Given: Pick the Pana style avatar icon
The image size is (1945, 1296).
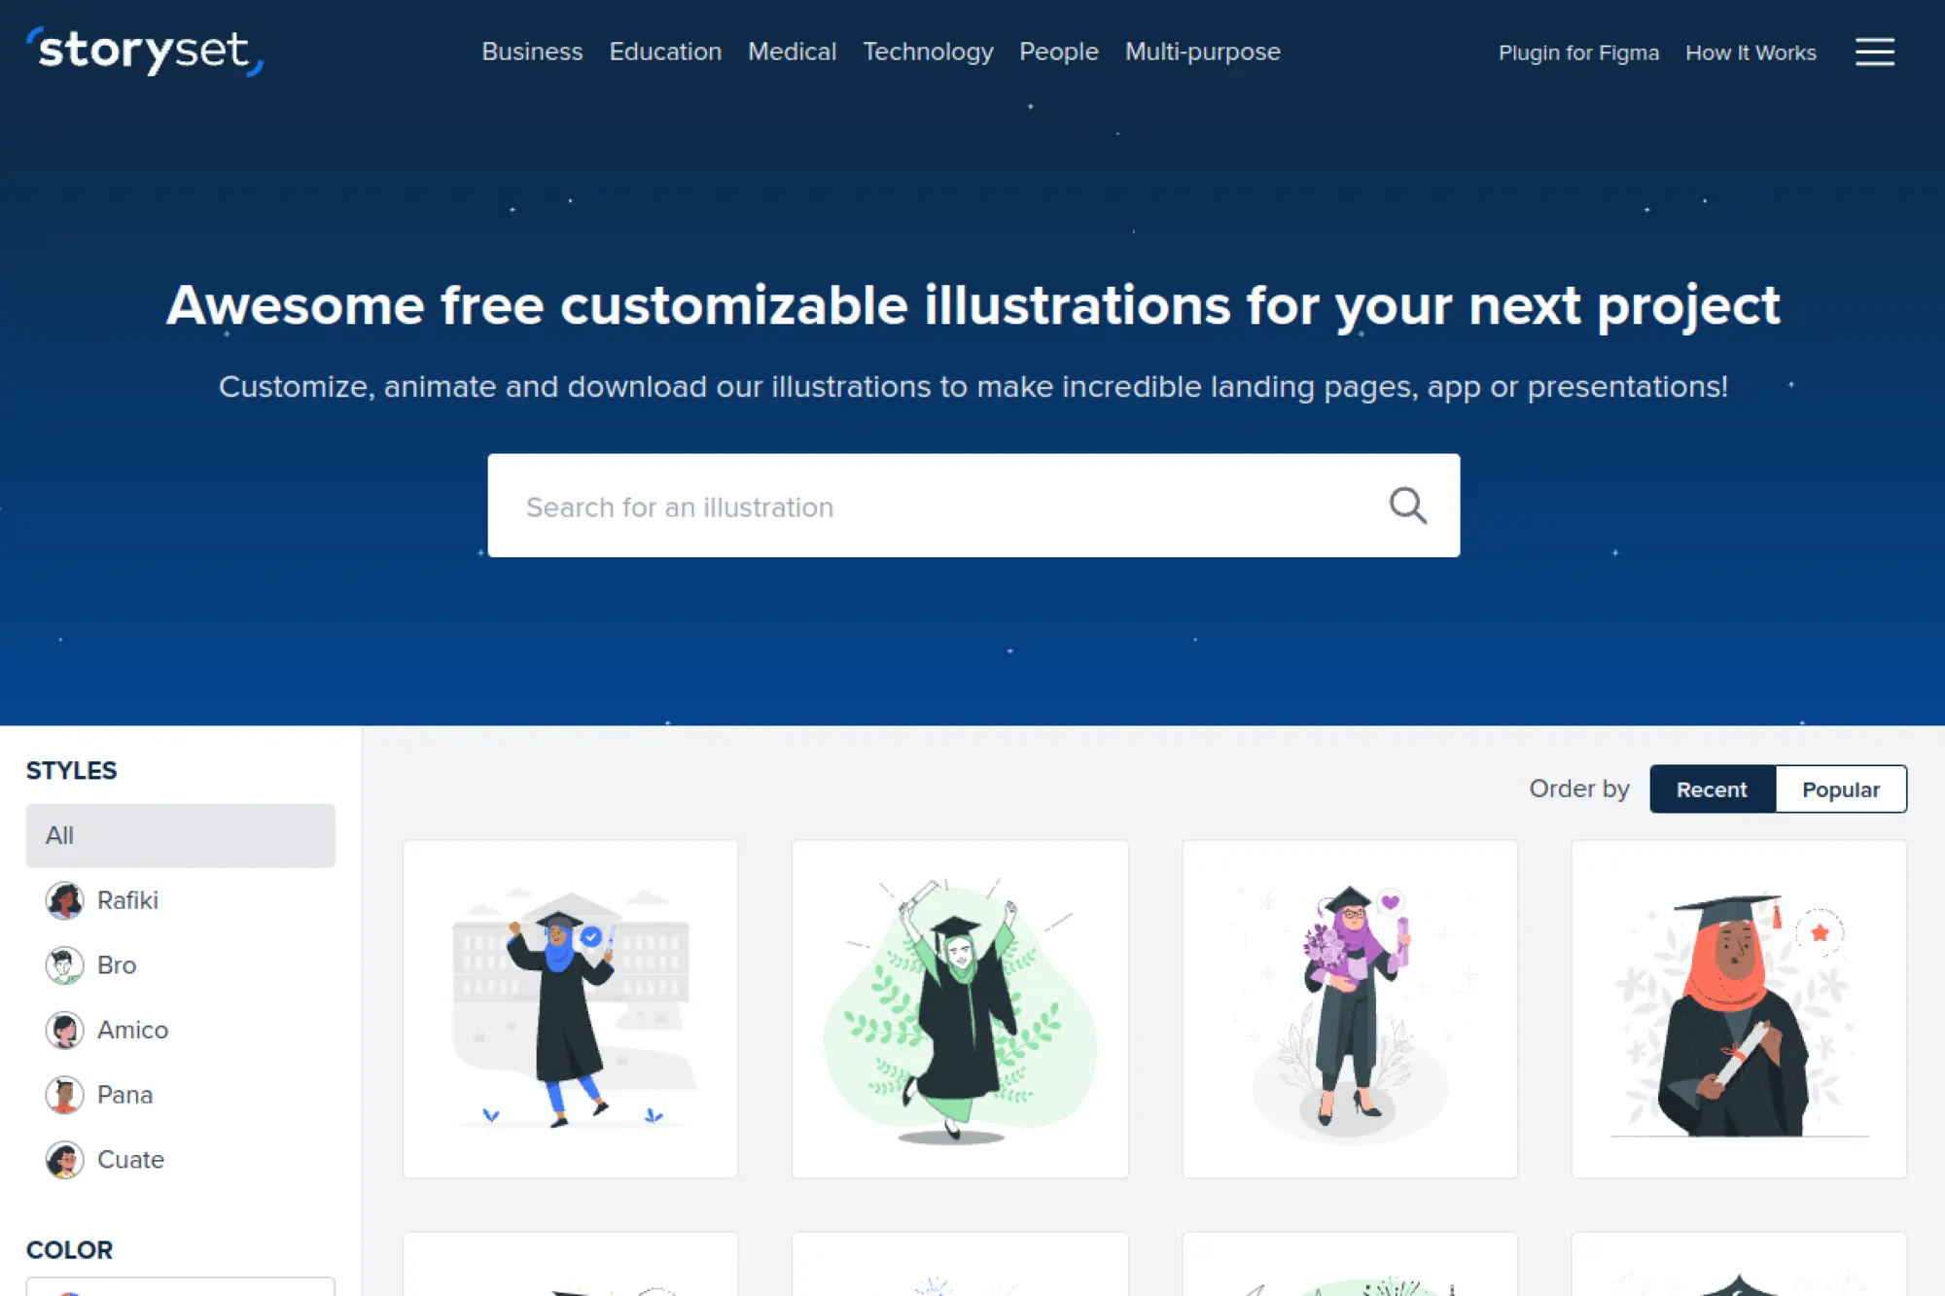Looking at the screenshot, I should [64, 1095].
